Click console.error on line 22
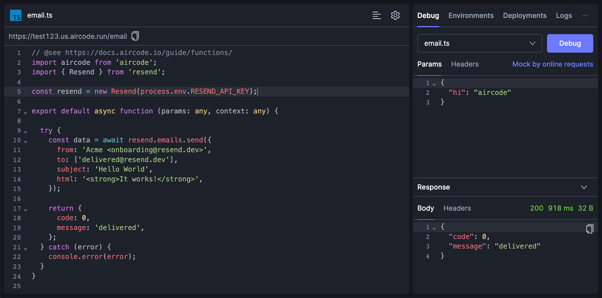This screenshot has height=298, width=602. click(x=76, y=257)
